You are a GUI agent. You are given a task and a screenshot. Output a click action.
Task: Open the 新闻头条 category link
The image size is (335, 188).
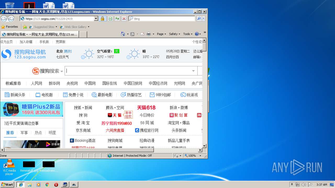pyautogui.click(x=15, y=95)
